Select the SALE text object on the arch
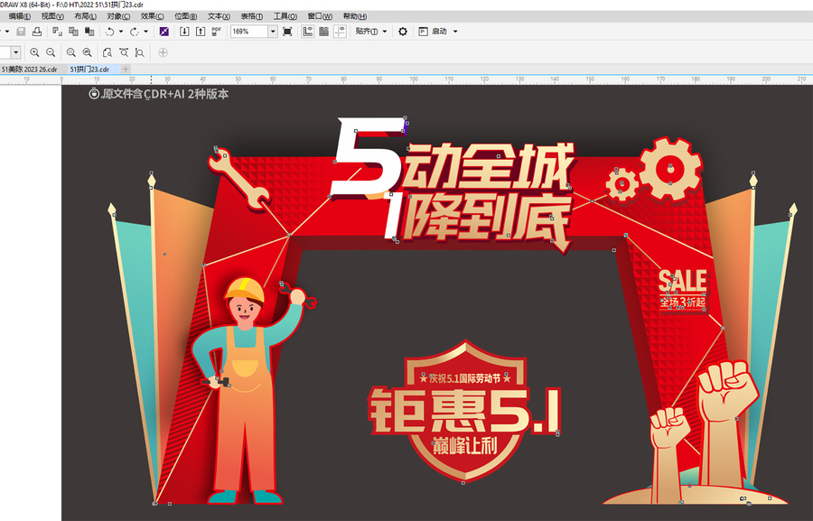 682,282
